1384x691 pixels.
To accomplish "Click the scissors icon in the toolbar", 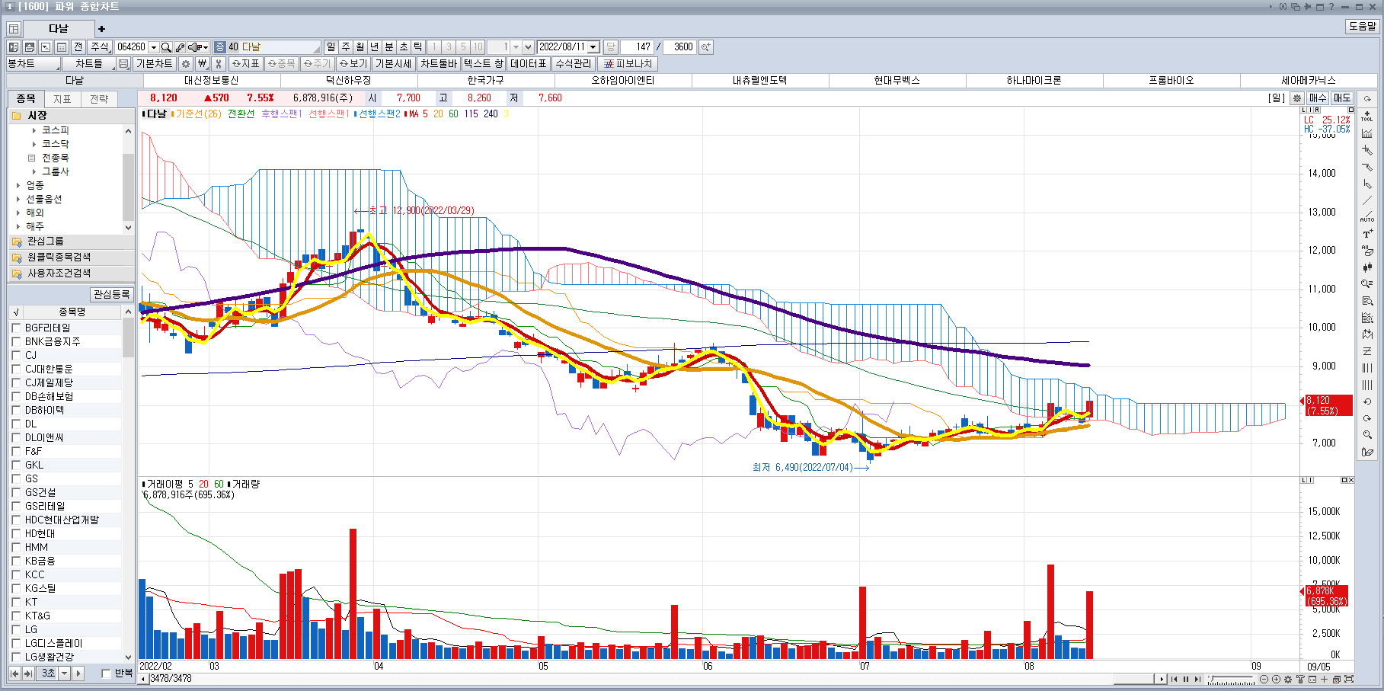I will [218, 64].
